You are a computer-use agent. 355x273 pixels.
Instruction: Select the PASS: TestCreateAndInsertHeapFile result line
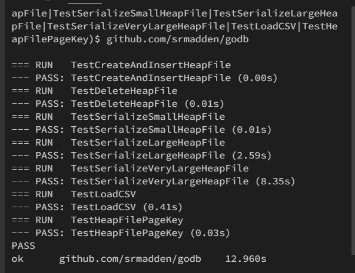[x=144, y=77]
